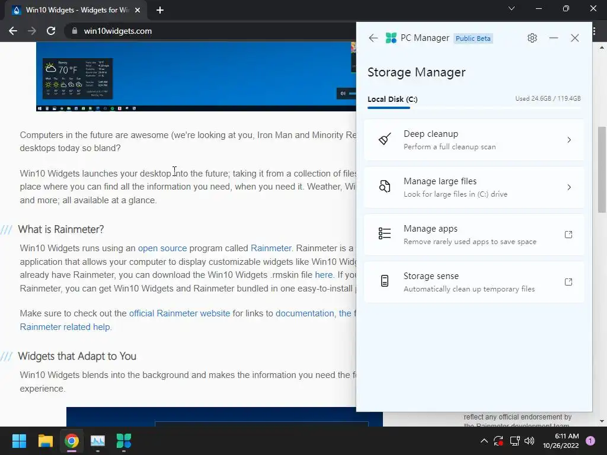Open the notification center badge
The image size is (607, 455).
point(590,441)
